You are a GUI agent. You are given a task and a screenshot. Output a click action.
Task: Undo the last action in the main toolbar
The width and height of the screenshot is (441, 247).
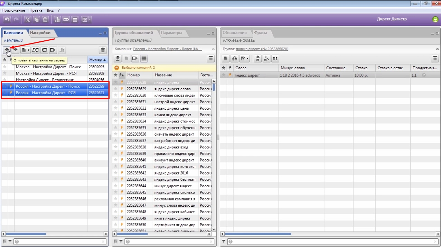click(x=7, y=19)
